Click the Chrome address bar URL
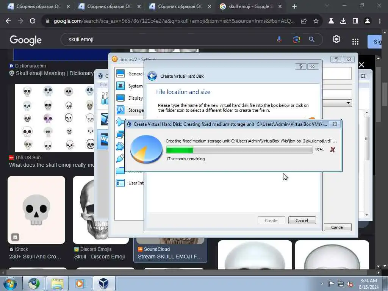 pos(174,21)
